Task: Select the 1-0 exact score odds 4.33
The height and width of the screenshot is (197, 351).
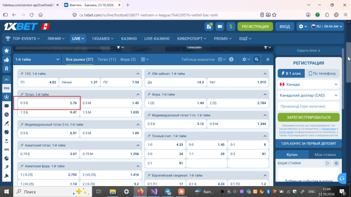Action: pos(165,145)
